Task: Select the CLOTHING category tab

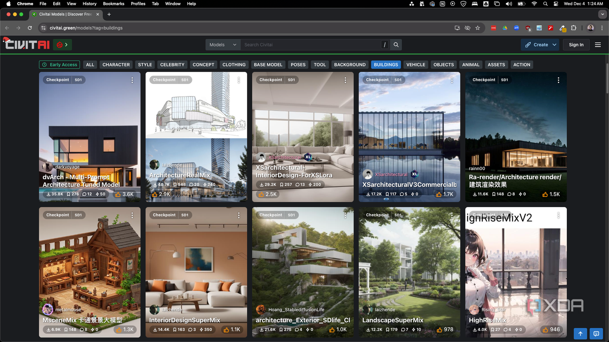Action: tap(234, 64)
